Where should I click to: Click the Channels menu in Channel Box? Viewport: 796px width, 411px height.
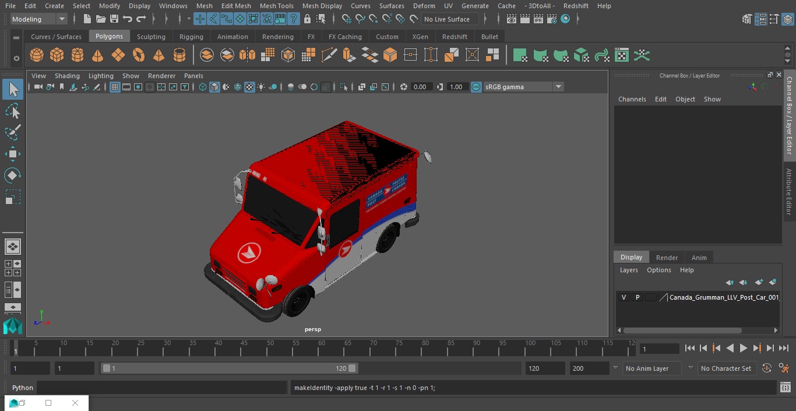(632, 99)
